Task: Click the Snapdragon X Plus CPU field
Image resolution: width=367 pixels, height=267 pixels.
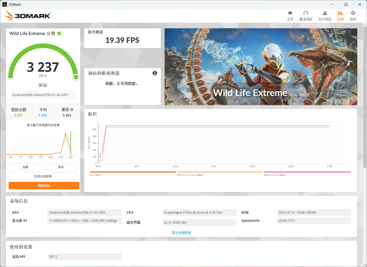Action: [x=199, y=212]
